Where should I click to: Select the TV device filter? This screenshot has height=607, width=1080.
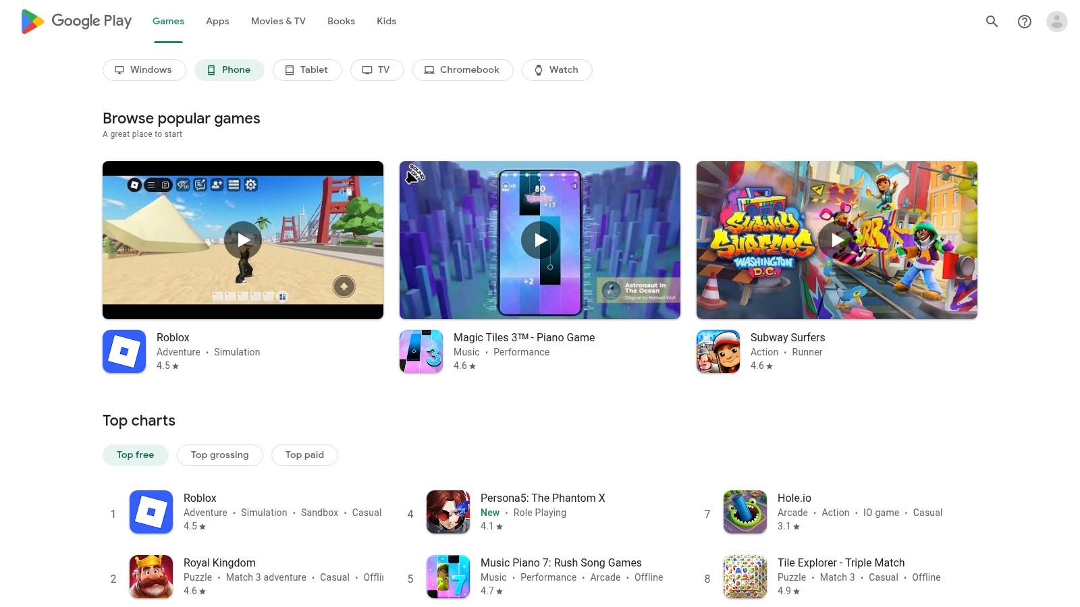[377, 70]
